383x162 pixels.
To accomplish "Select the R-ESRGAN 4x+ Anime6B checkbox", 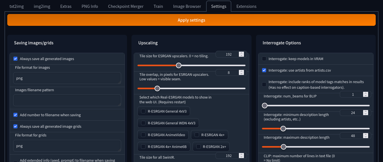I will 143,147.
